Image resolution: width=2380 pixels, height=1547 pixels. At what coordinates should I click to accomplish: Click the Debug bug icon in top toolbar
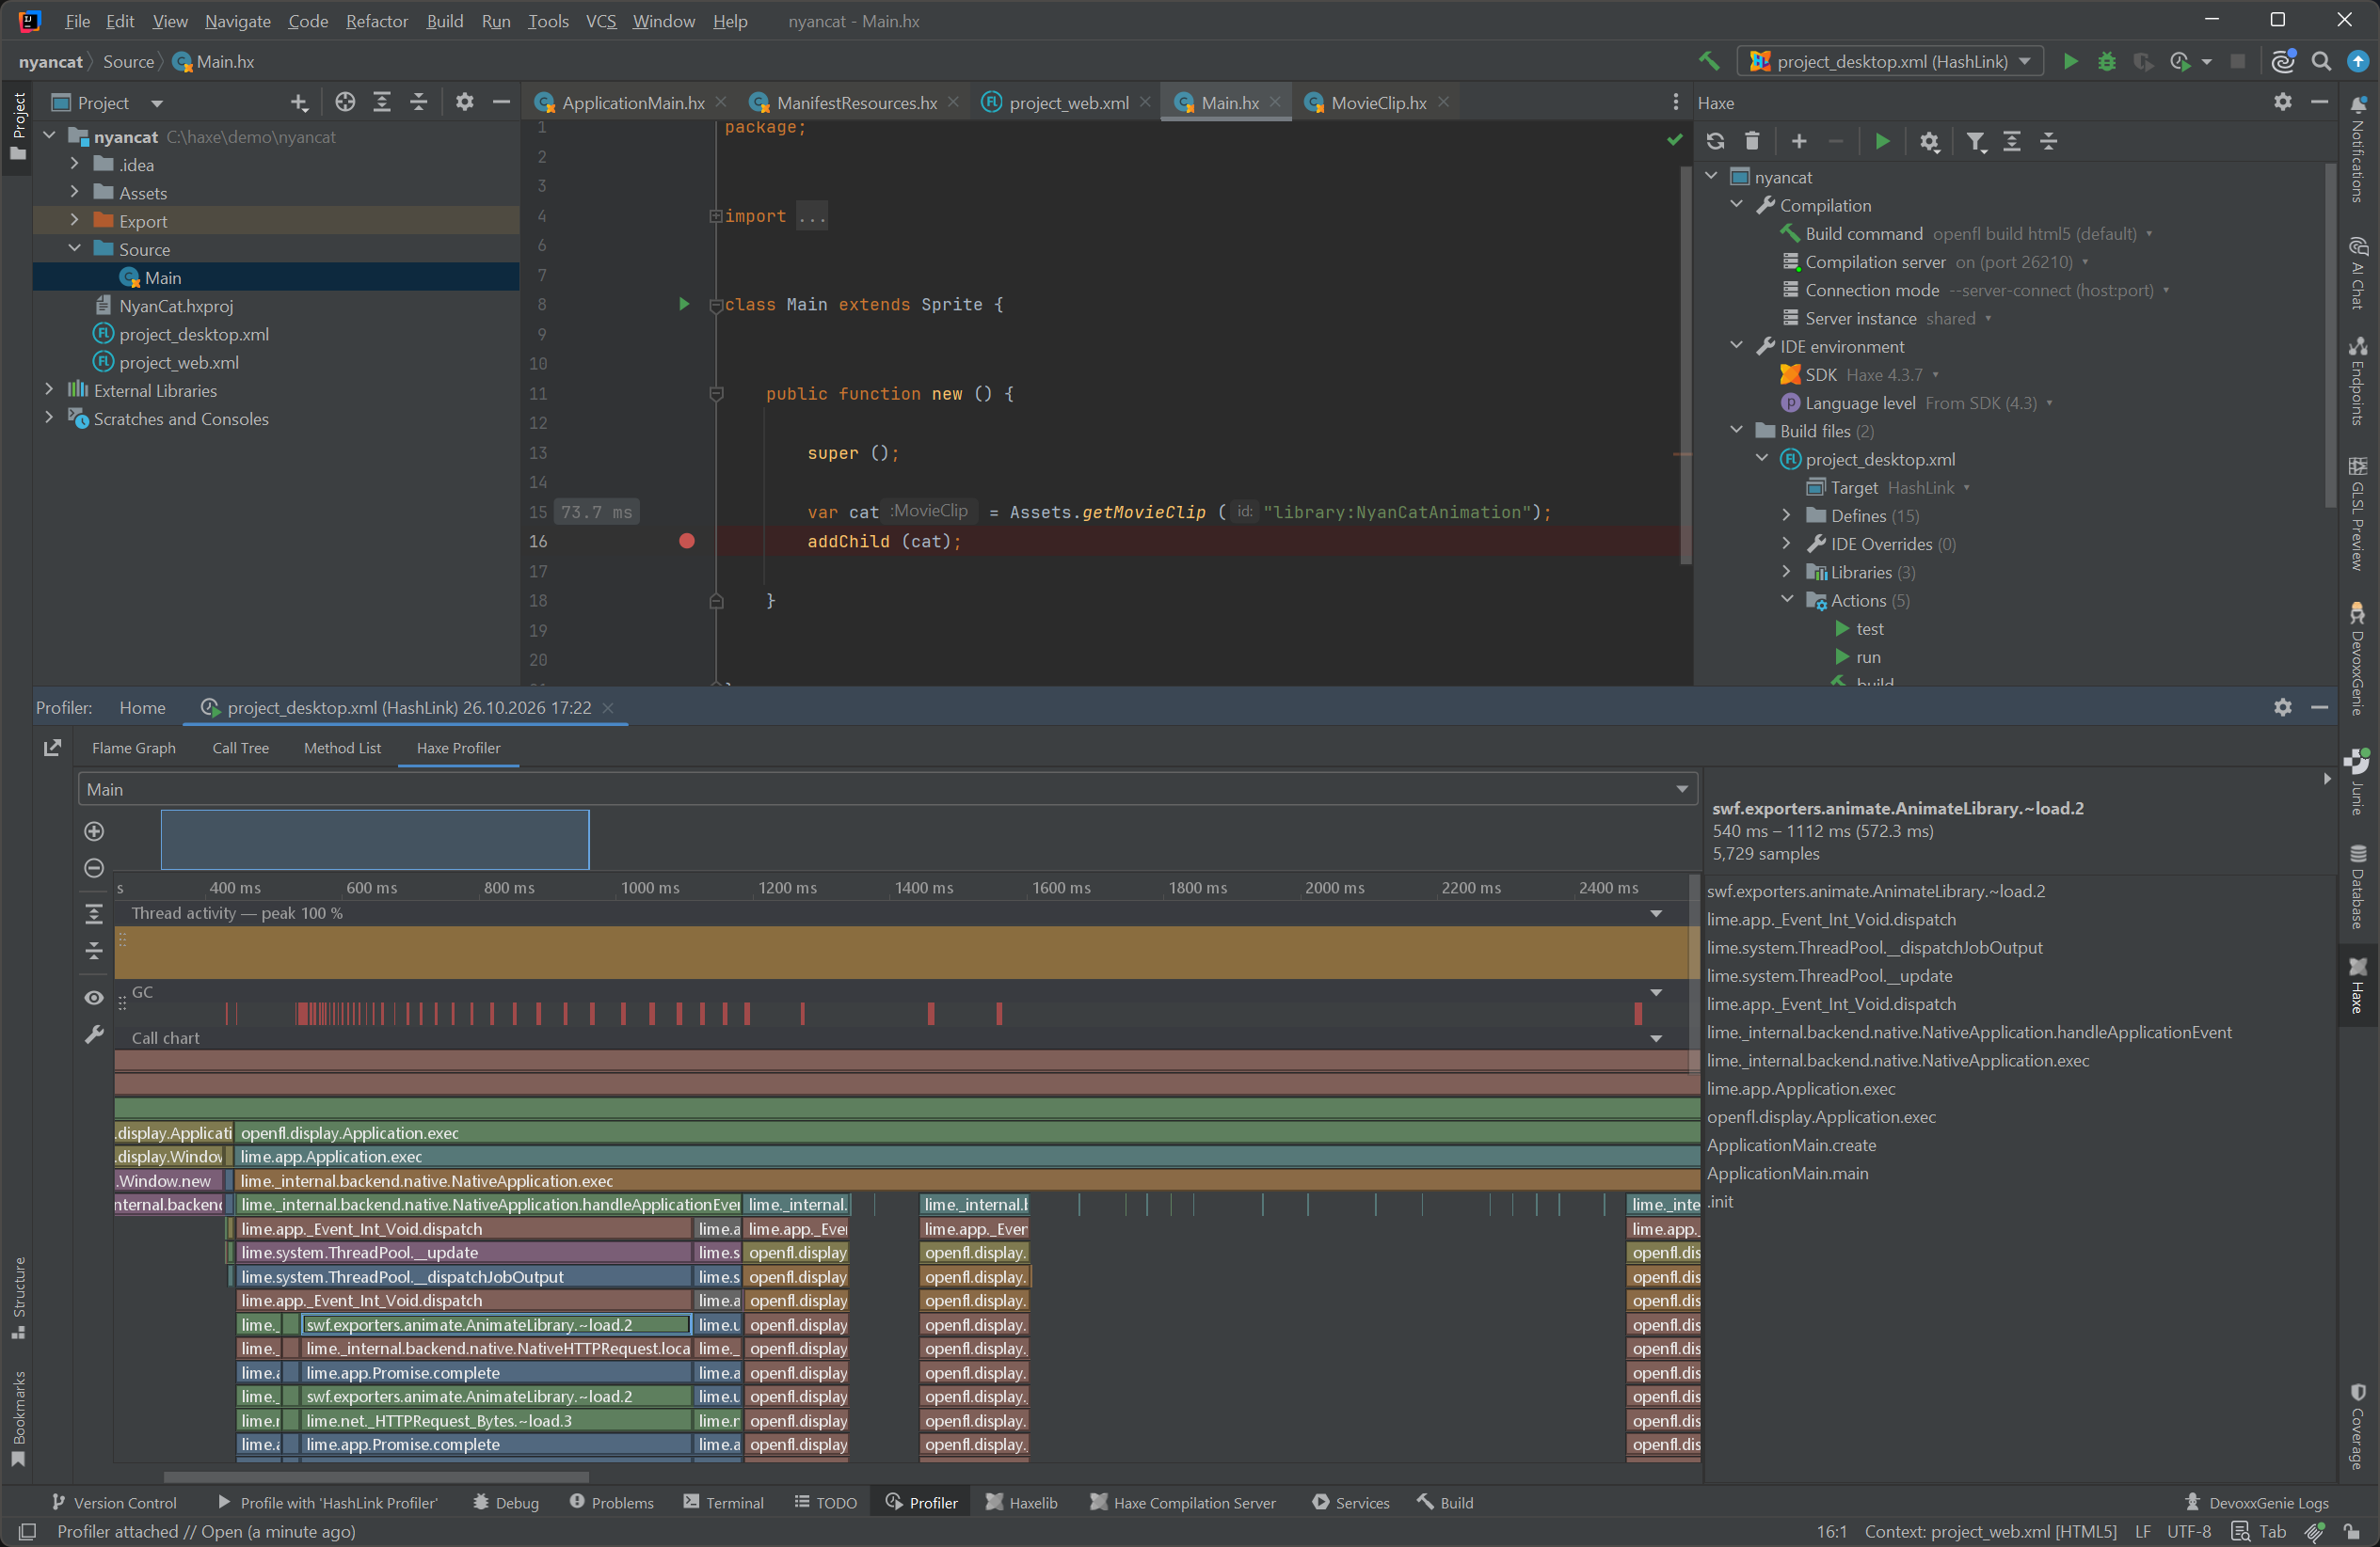pos(2106,62)
